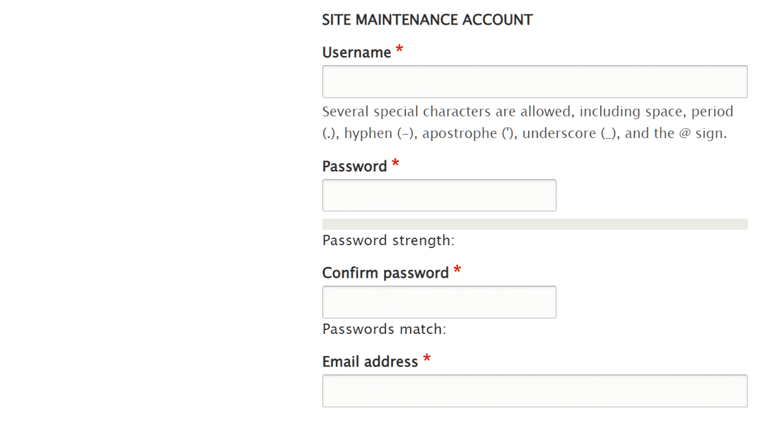Click the Password field label

[x=355, y=167]
